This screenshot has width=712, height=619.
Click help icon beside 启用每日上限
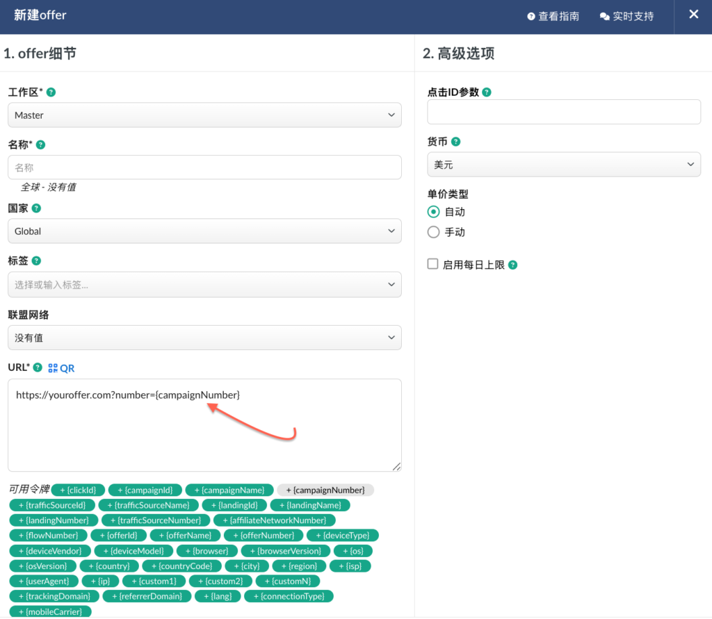pos(512,265)
